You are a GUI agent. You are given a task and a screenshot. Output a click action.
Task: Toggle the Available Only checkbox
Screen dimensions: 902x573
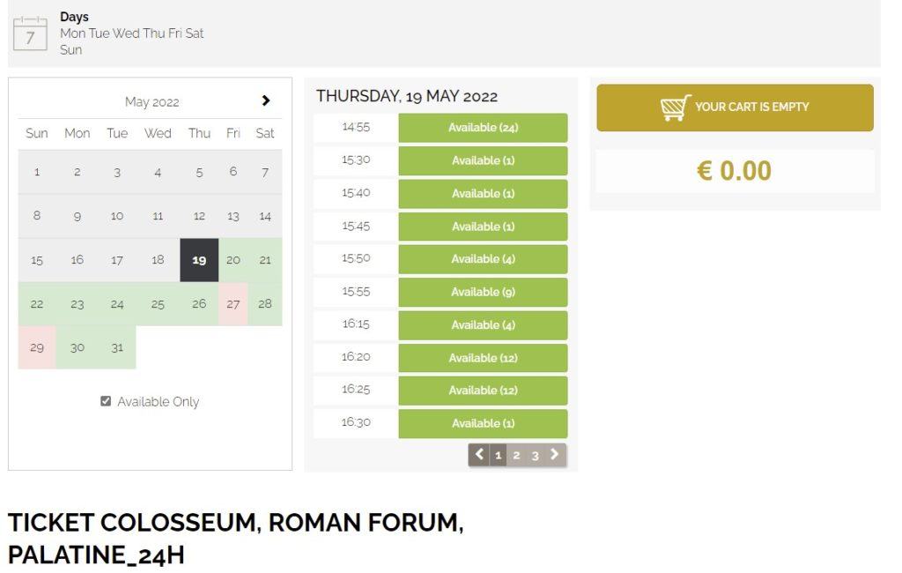[106, 401]
